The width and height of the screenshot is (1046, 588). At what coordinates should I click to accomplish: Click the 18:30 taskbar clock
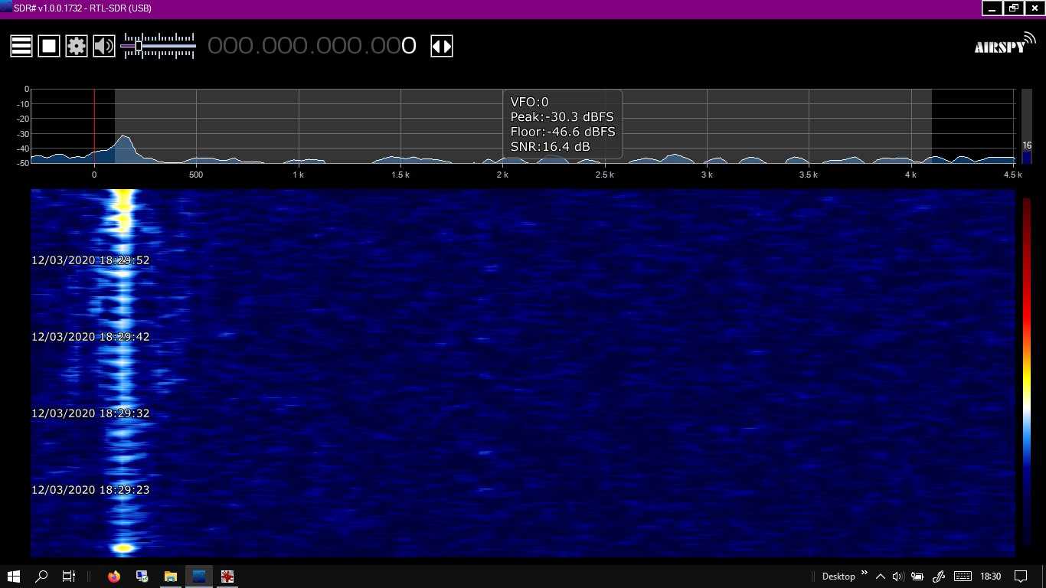click(990, 577)
